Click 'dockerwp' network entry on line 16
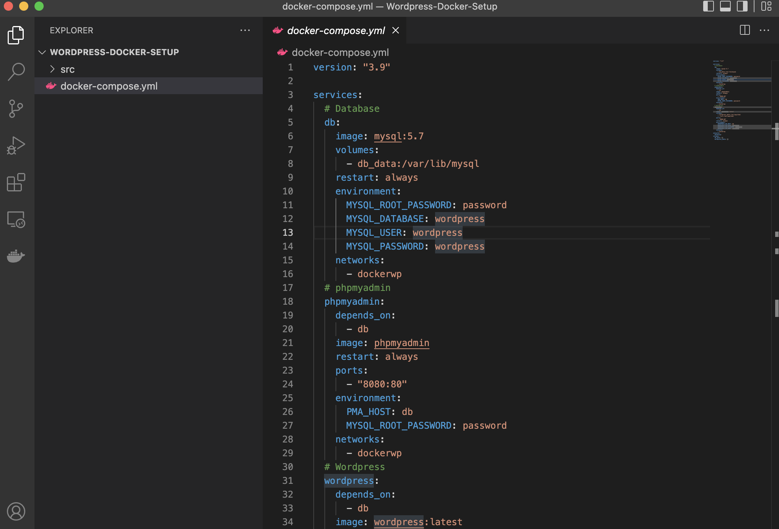Viewport: 779px width, 529px height. (x=380, y=274)
